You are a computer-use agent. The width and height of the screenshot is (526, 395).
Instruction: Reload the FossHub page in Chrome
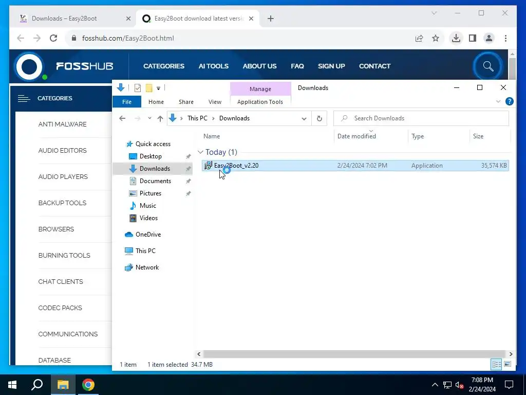[53, 38]
